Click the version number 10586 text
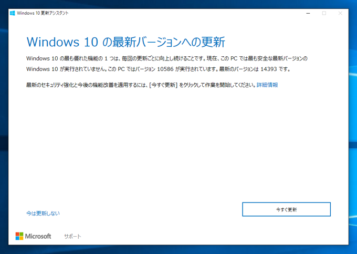357x254 pixels. point(165,69)
